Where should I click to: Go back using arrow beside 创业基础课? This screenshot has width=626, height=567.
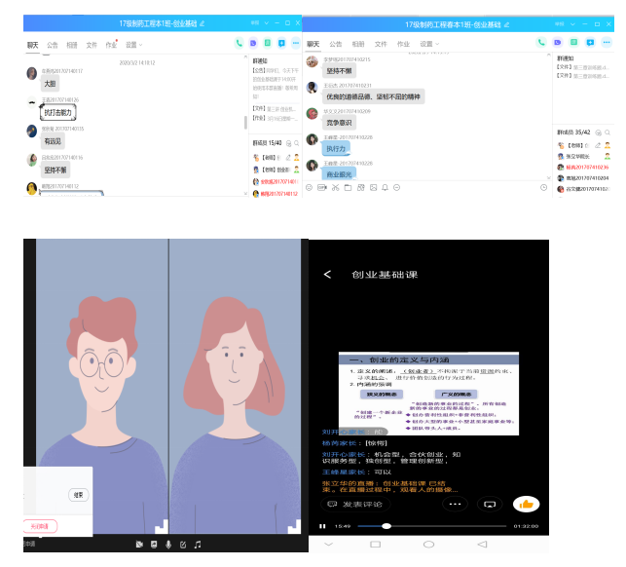327,276
